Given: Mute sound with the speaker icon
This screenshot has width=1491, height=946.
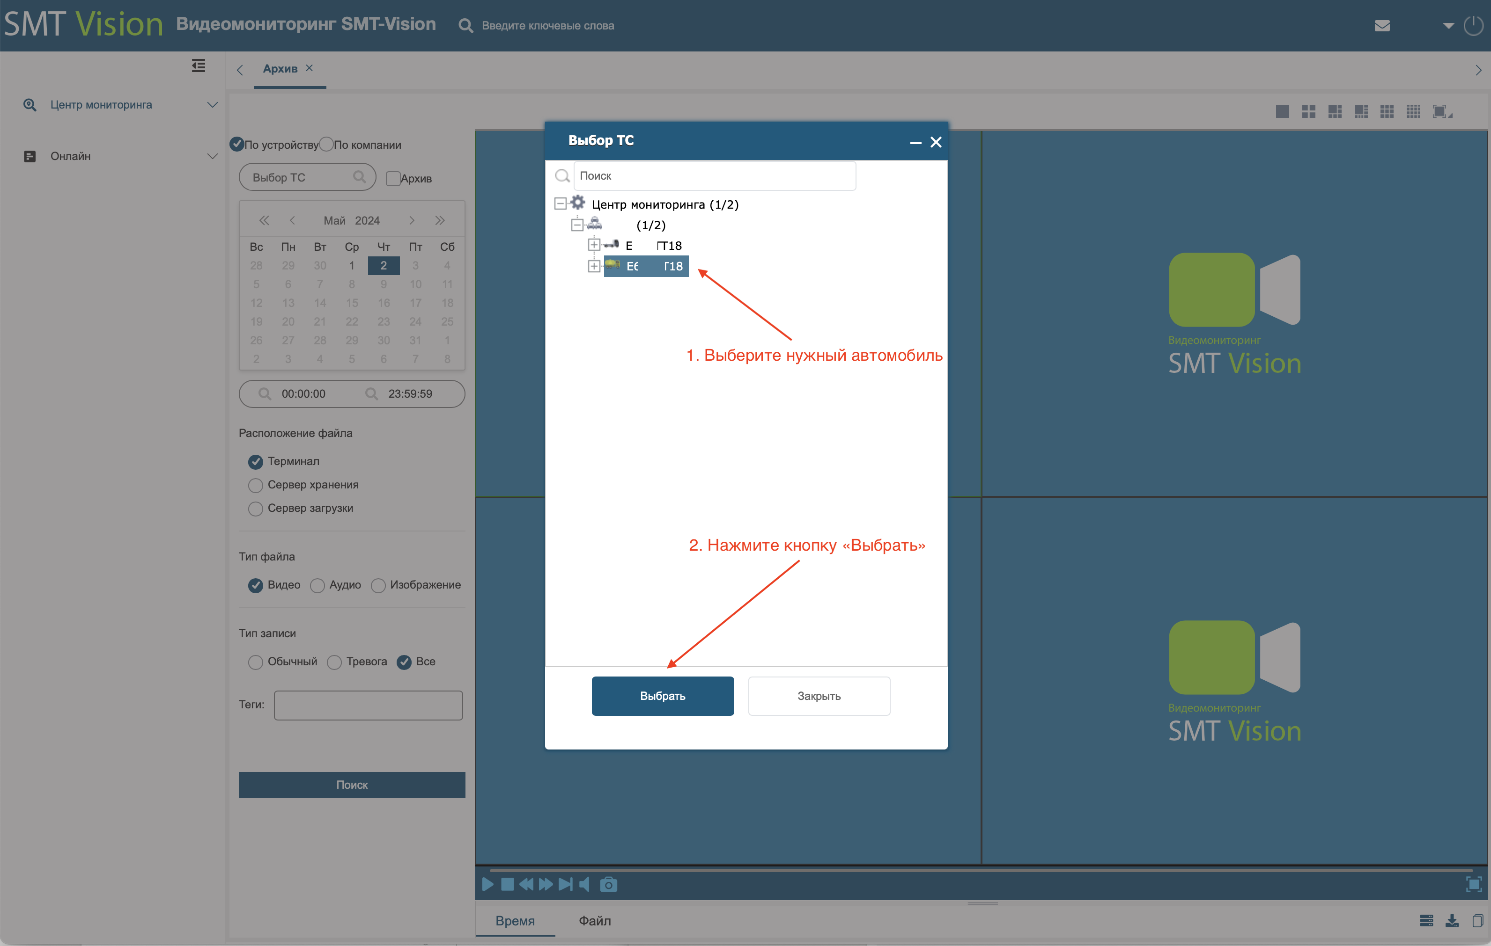Looking at the screenshot, I should click(584, 884).
